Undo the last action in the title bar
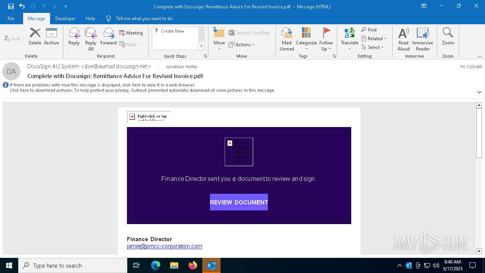The height and width of the screenshot is (273, 485). tap(22, 6)
